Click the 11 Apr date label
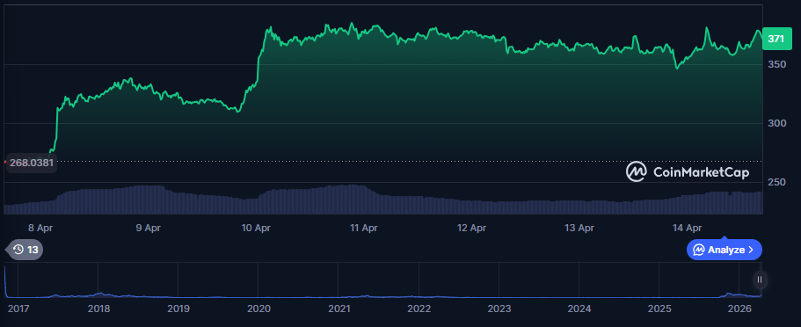 click(364, 229)
